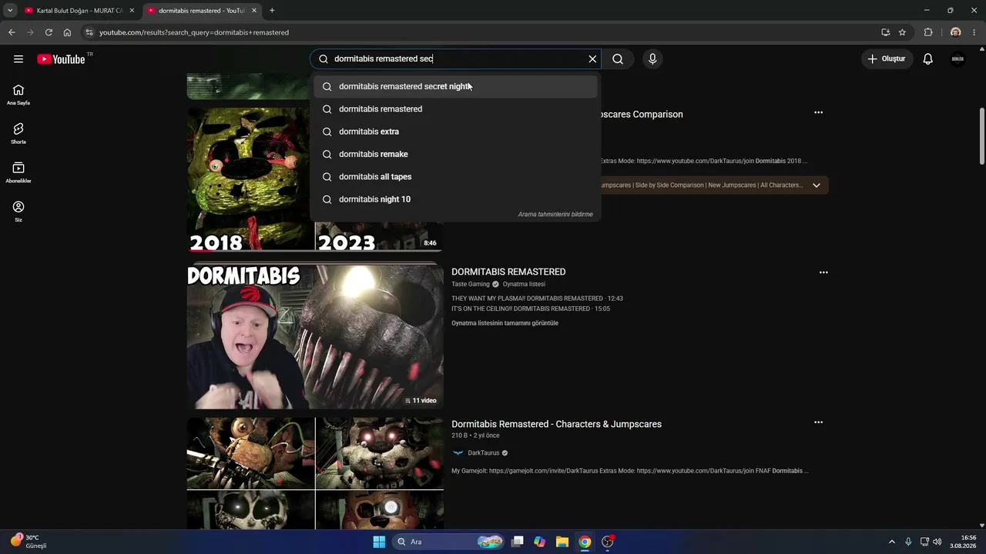Click 'Oynatma listesinin tamamını görüntüle'
986x554 pixels.
505,323
